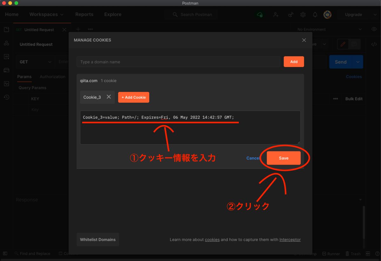
Task: Click the Upgrade button
Action: pyautogui.click(x=353, y=15)
